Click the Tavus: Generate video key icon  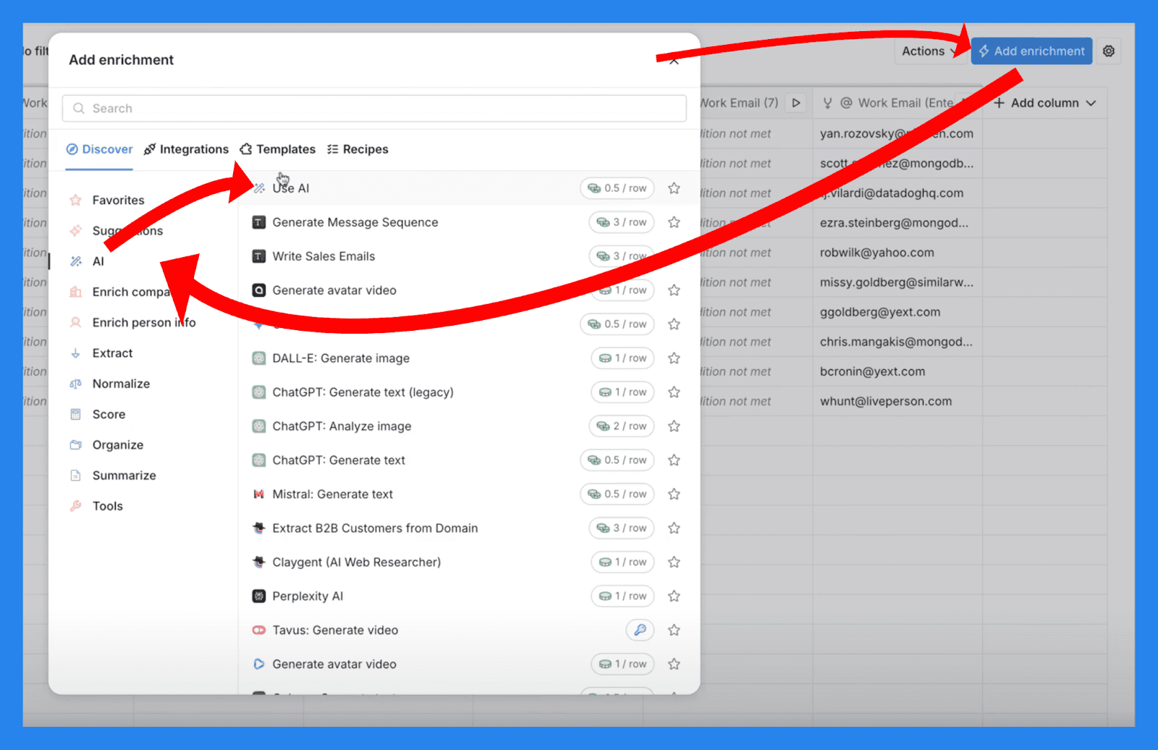pyautogui.click(x=640, y=630)
